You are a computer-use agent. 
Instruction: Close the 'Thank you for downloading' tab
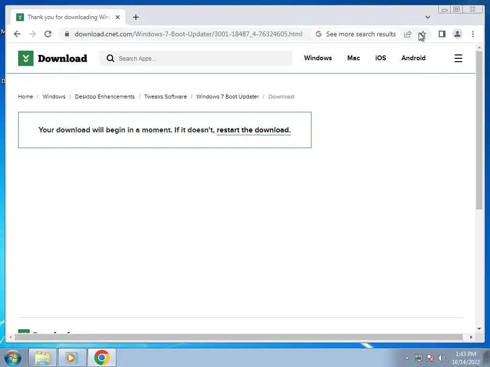[x=118, y=17]
